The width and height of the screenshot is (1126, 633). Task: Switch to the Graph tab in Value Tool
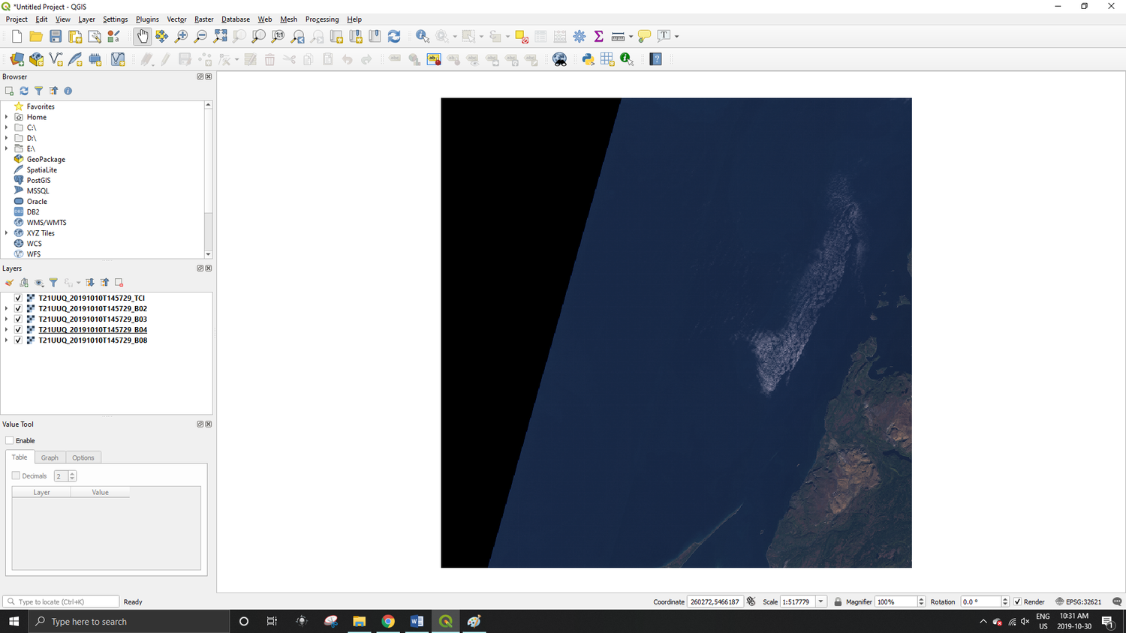[x=50, y=457]
